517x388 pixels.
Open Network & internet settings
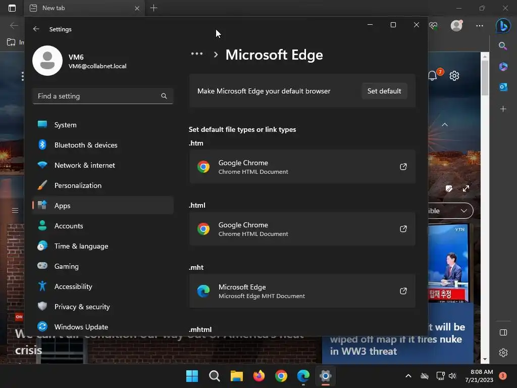102,165
